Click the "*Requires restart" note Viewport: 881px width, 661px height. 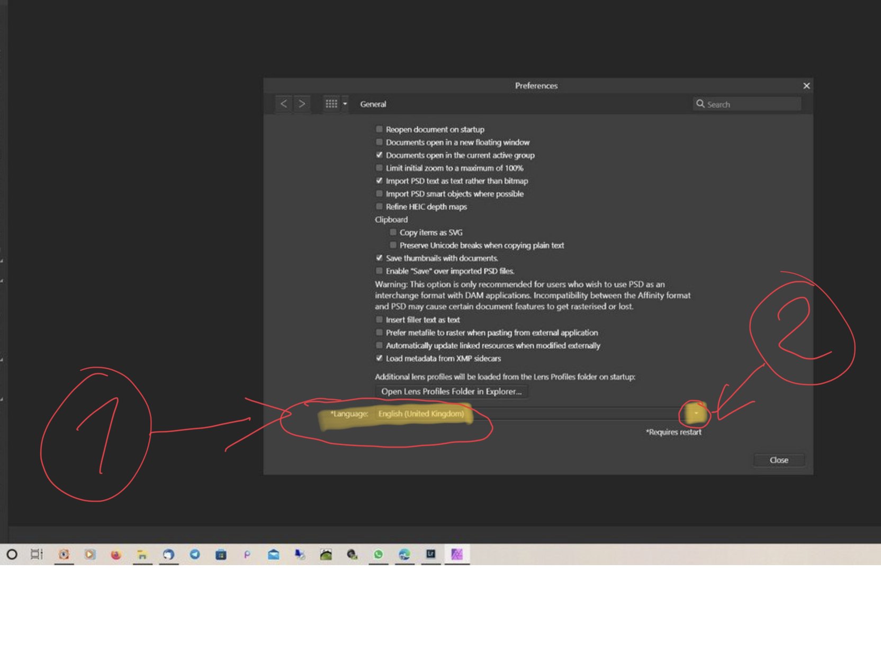point(673,432)
